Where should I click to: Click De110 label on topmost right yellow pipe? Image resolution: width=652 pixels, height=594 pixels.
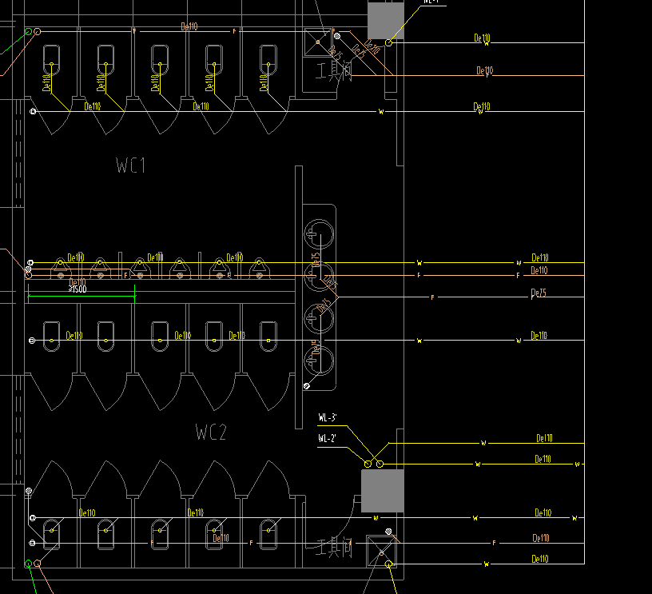482,38
